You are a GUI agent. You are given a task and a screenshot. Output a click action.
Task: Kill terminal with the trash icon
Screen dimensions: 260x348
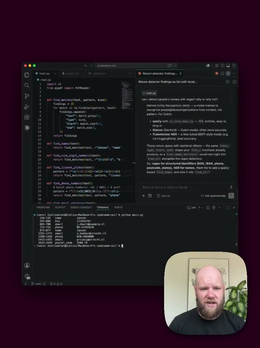(214, 208)
